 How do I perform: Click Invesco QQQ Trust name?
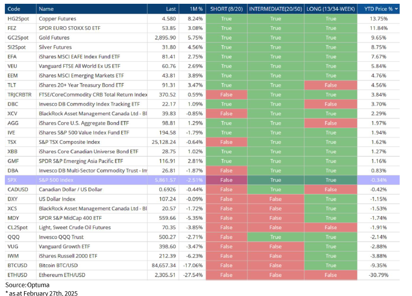(x=61, y=237)
